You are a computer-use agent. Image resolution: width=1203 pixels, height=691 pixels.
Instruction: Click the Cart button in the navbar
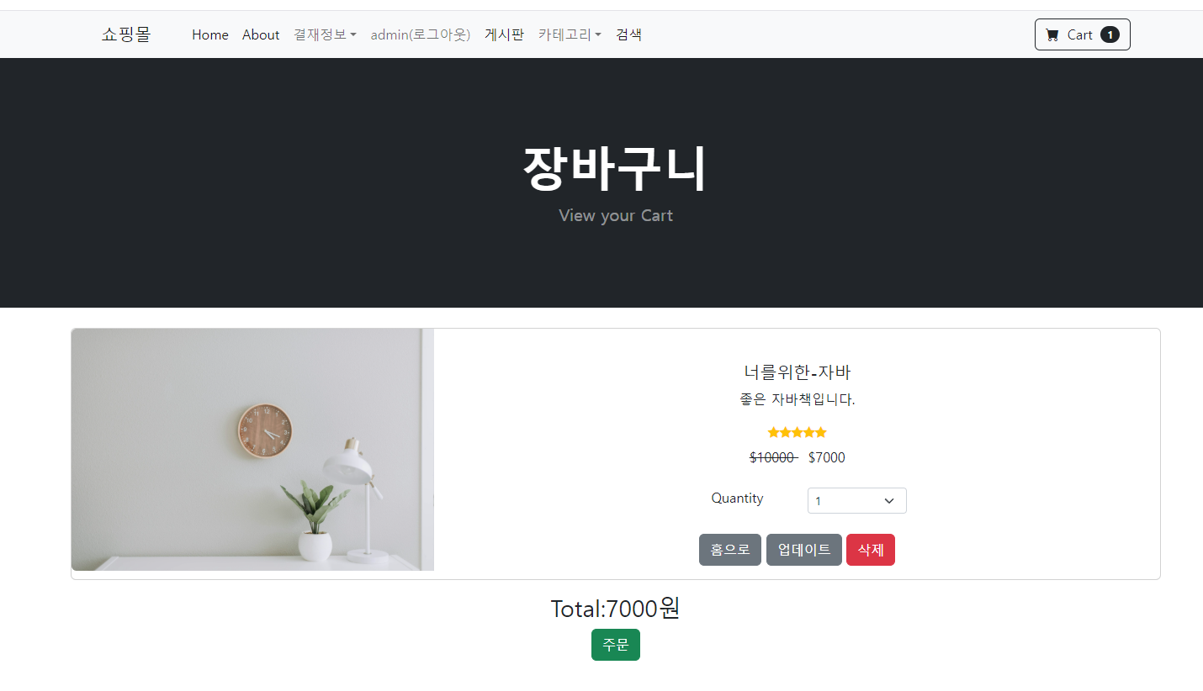1082,34
